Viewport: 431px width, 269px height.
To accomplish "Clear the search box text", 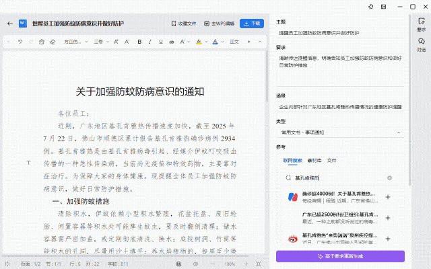I will [389, 178].
